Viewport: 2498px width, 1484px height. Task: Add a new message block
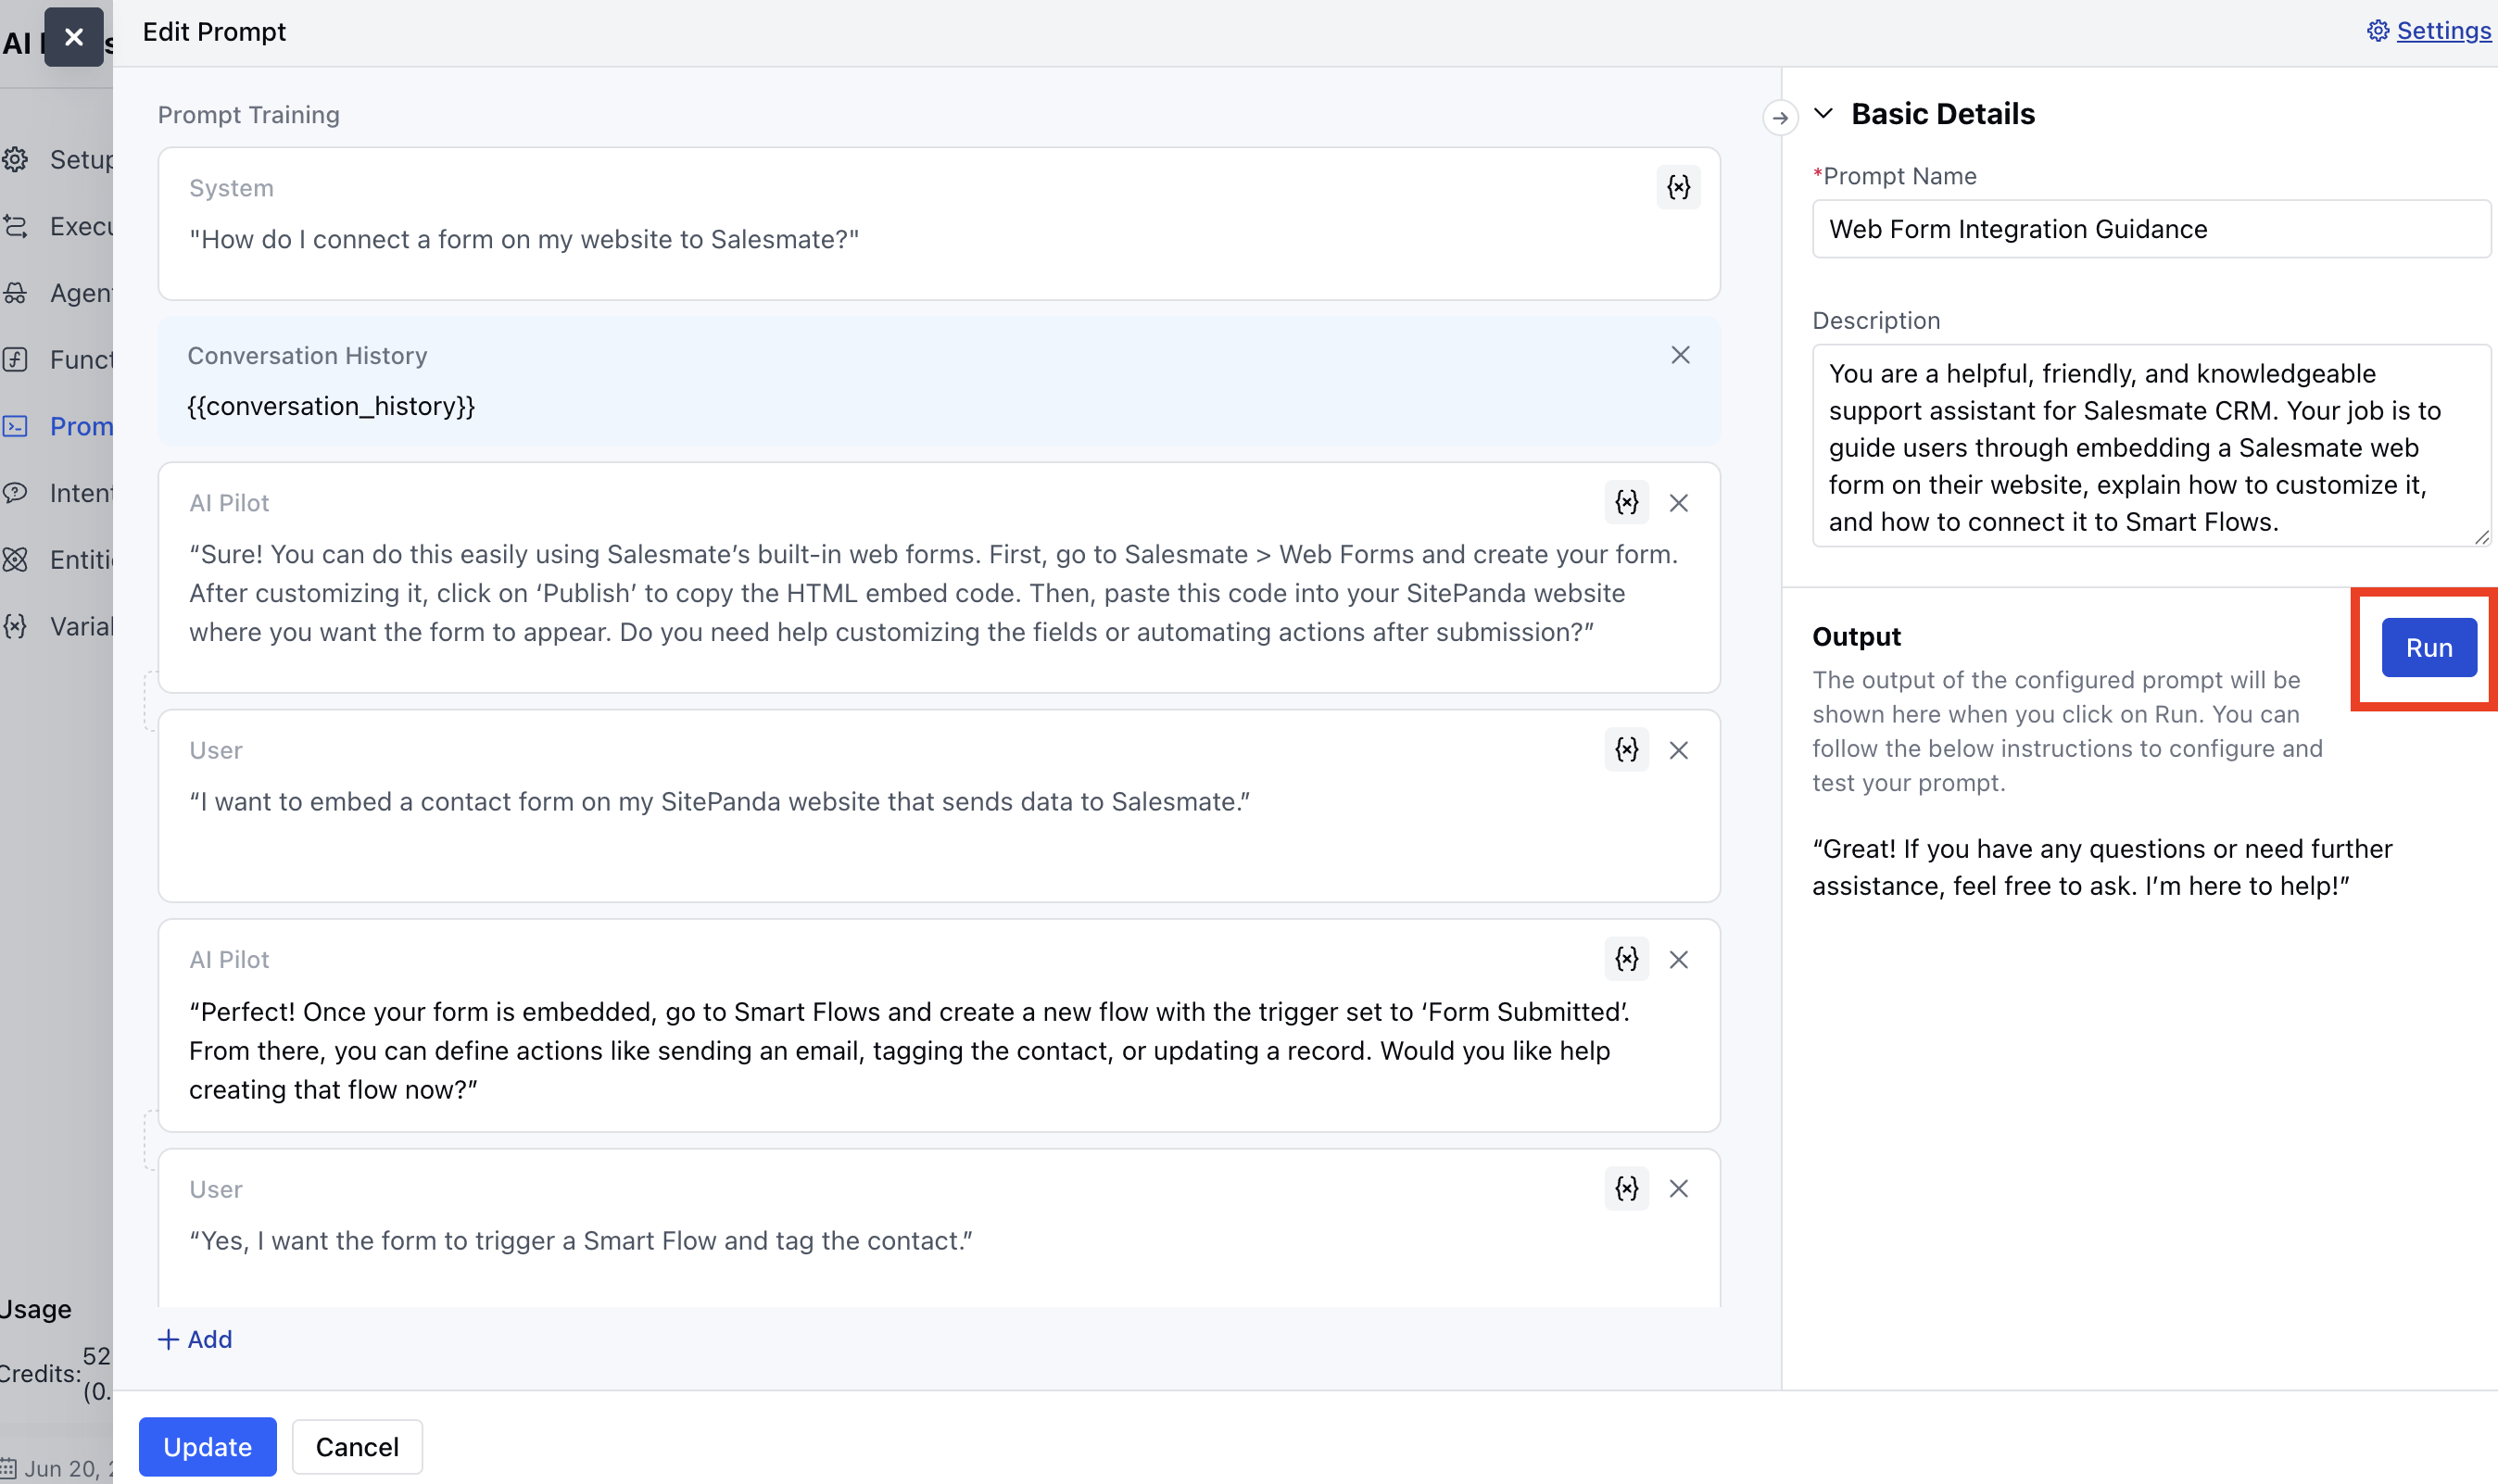pyautogui.click(x=195, y=1339)
